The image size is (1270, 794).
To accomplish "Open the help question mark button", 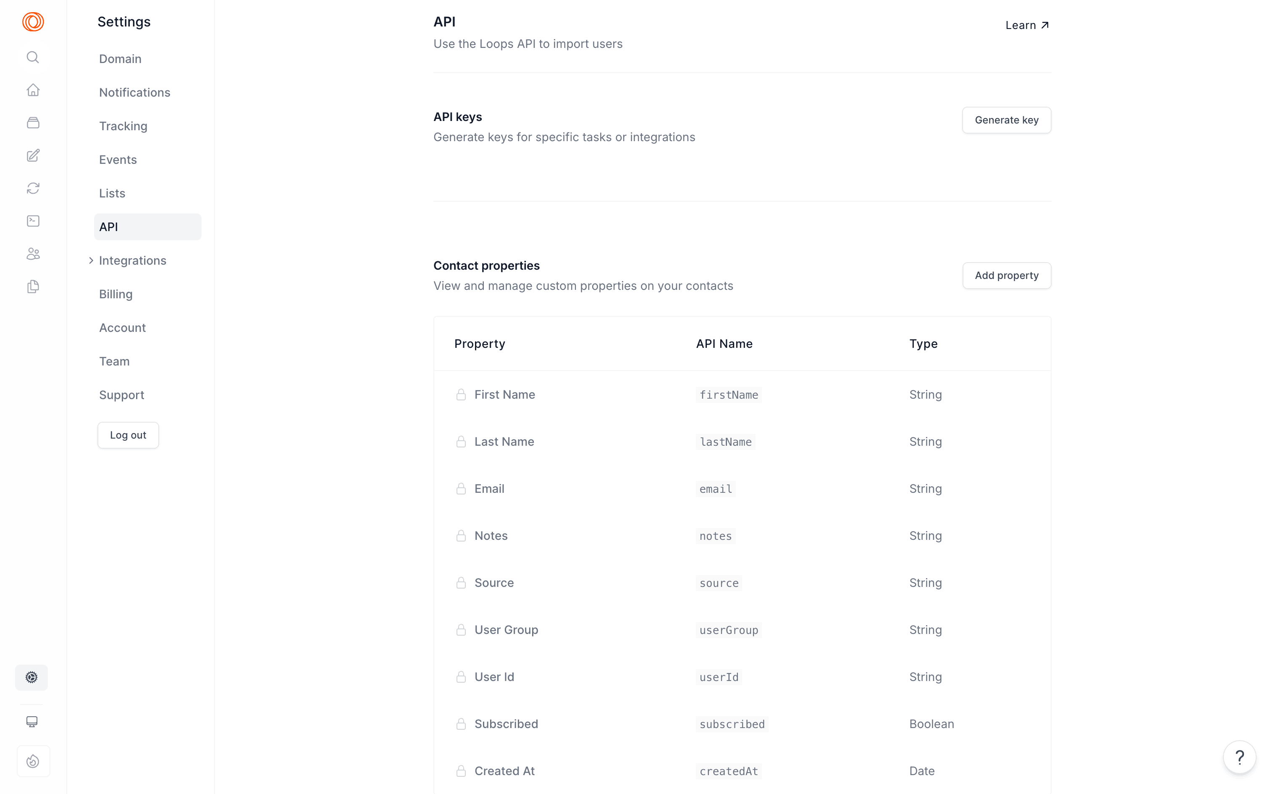I will [1239, 757].
